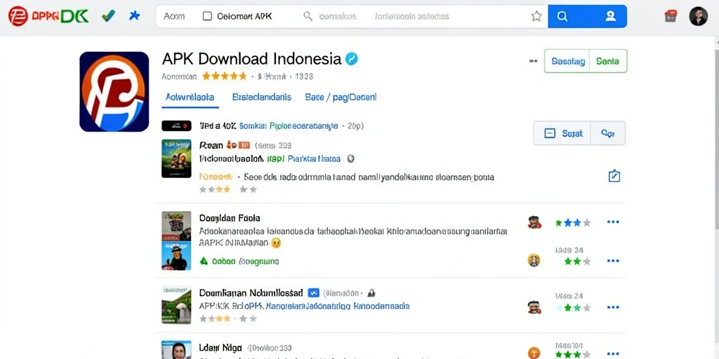Click the 'Sojat' button with minus icon

[562, 133]
